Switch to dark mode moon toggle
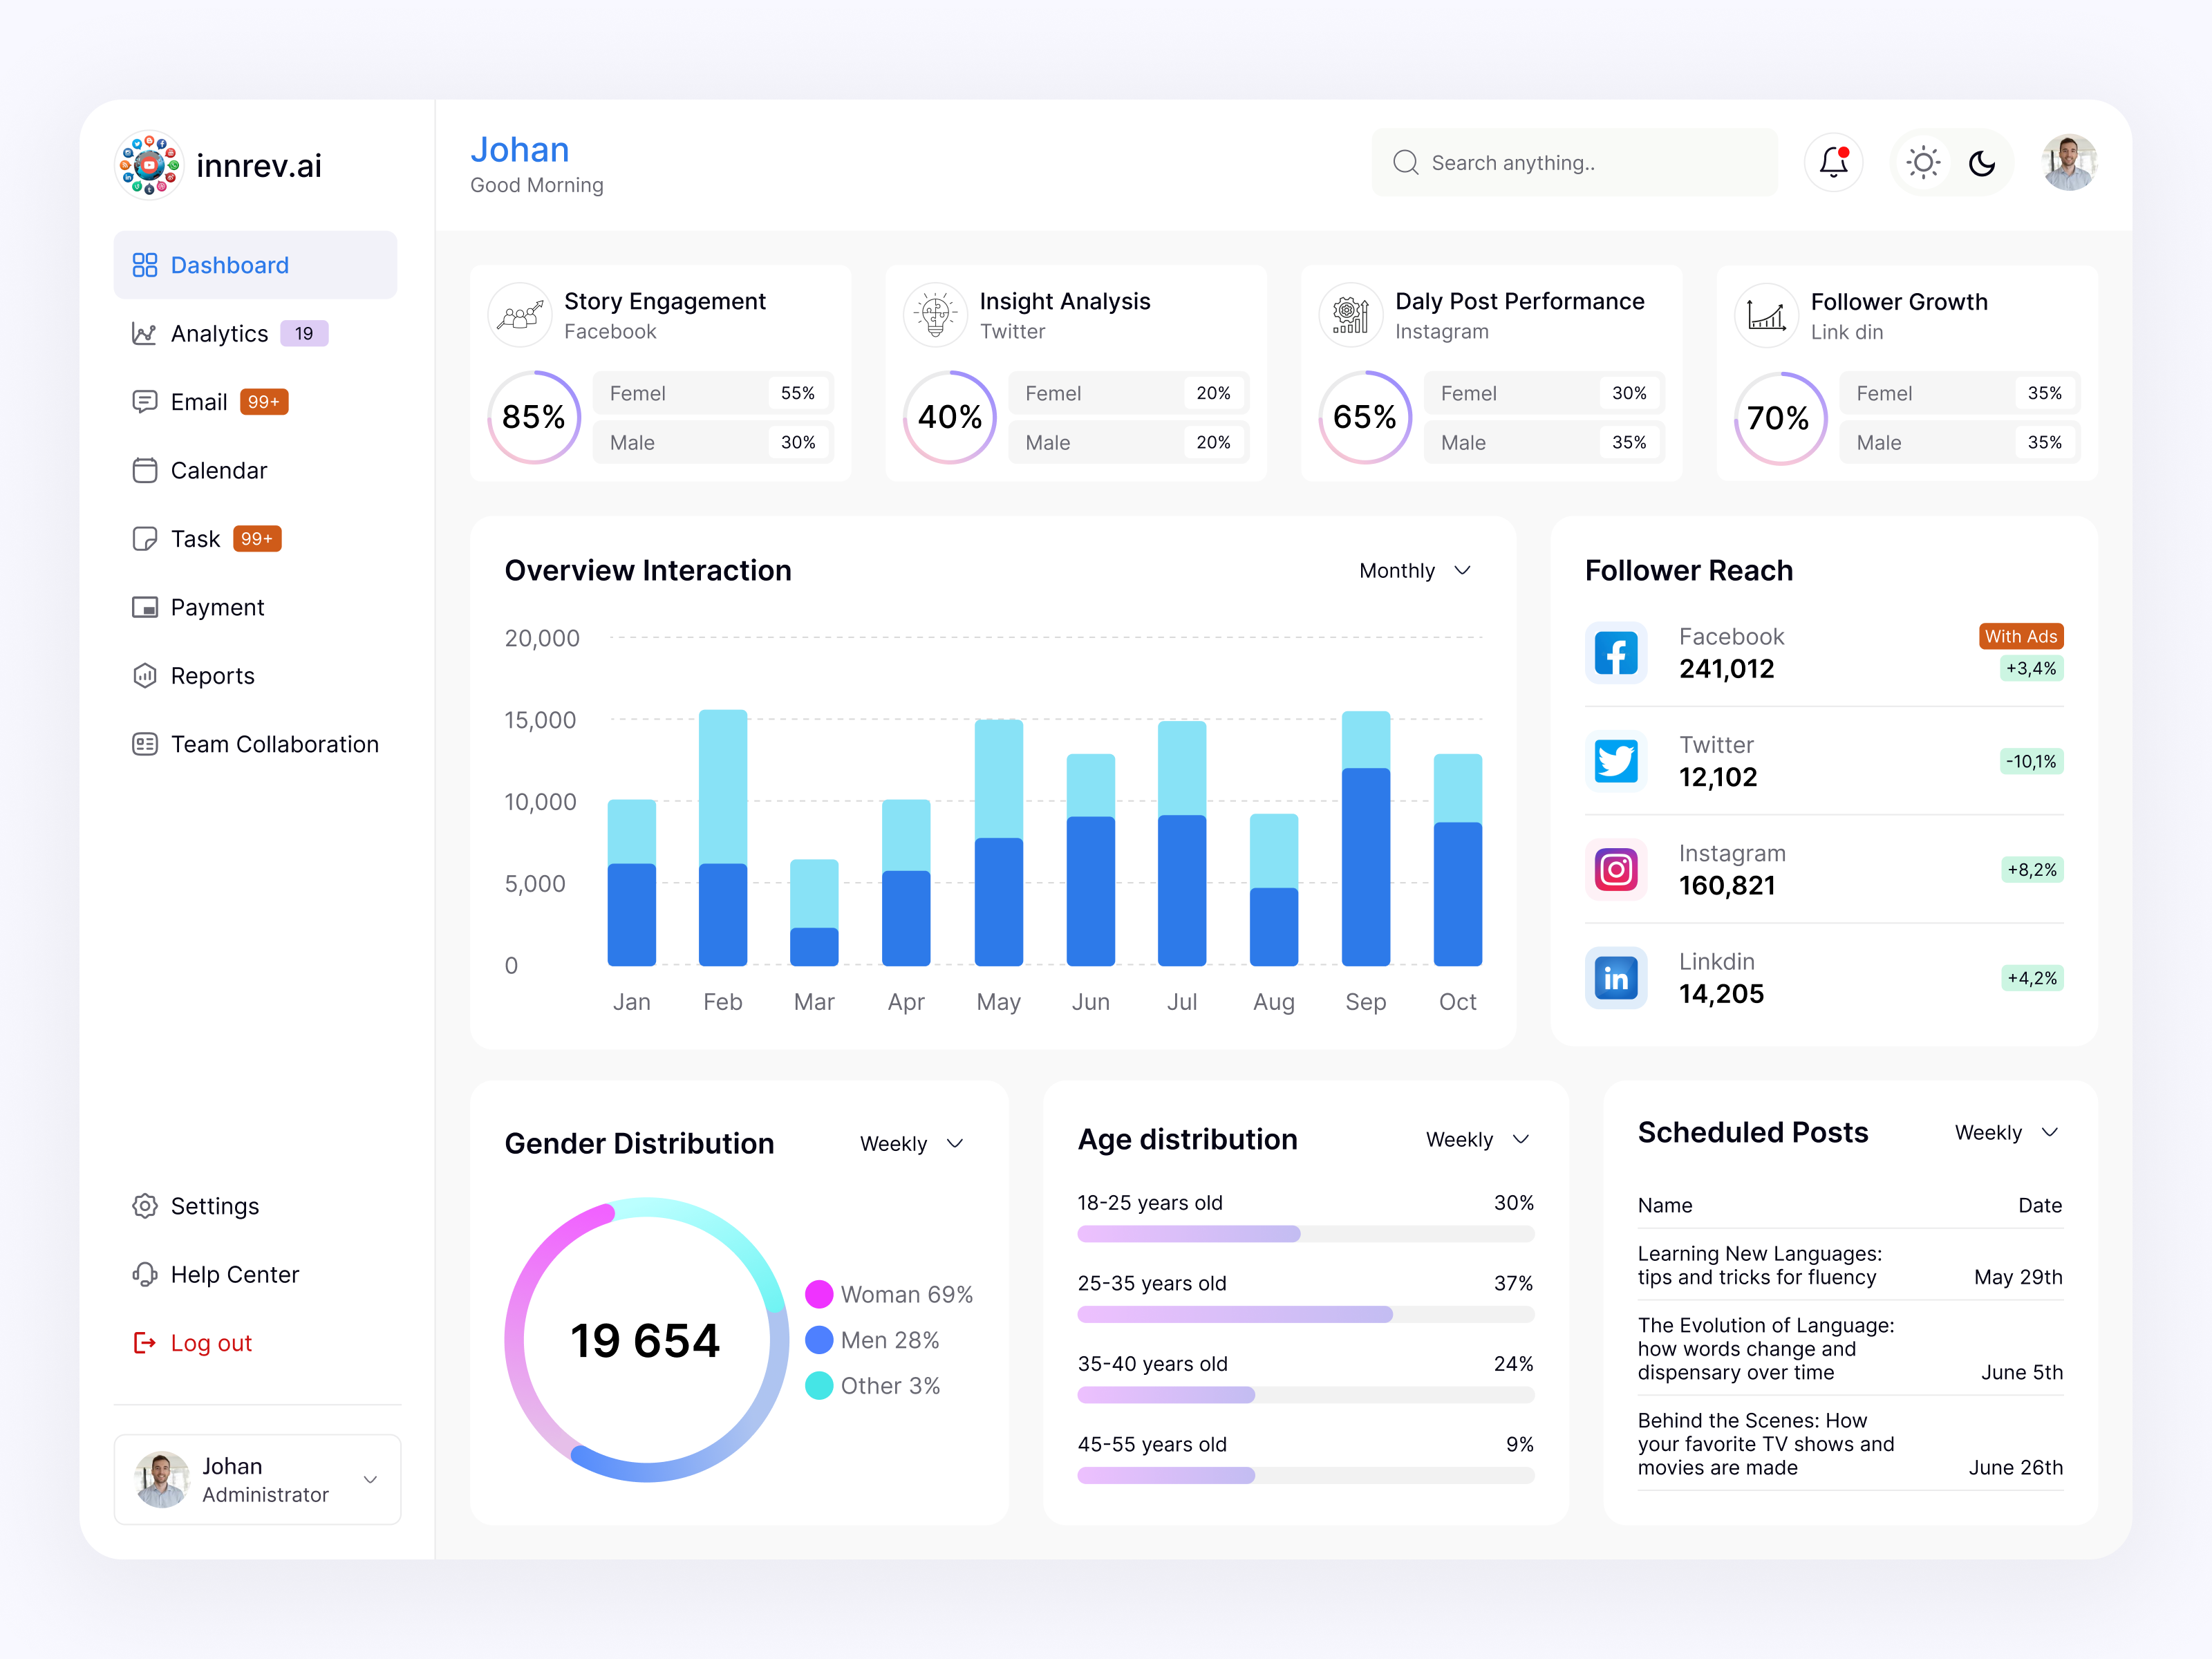The width and height of the screenshot is (2212, 1659). tap(1981, 162)
